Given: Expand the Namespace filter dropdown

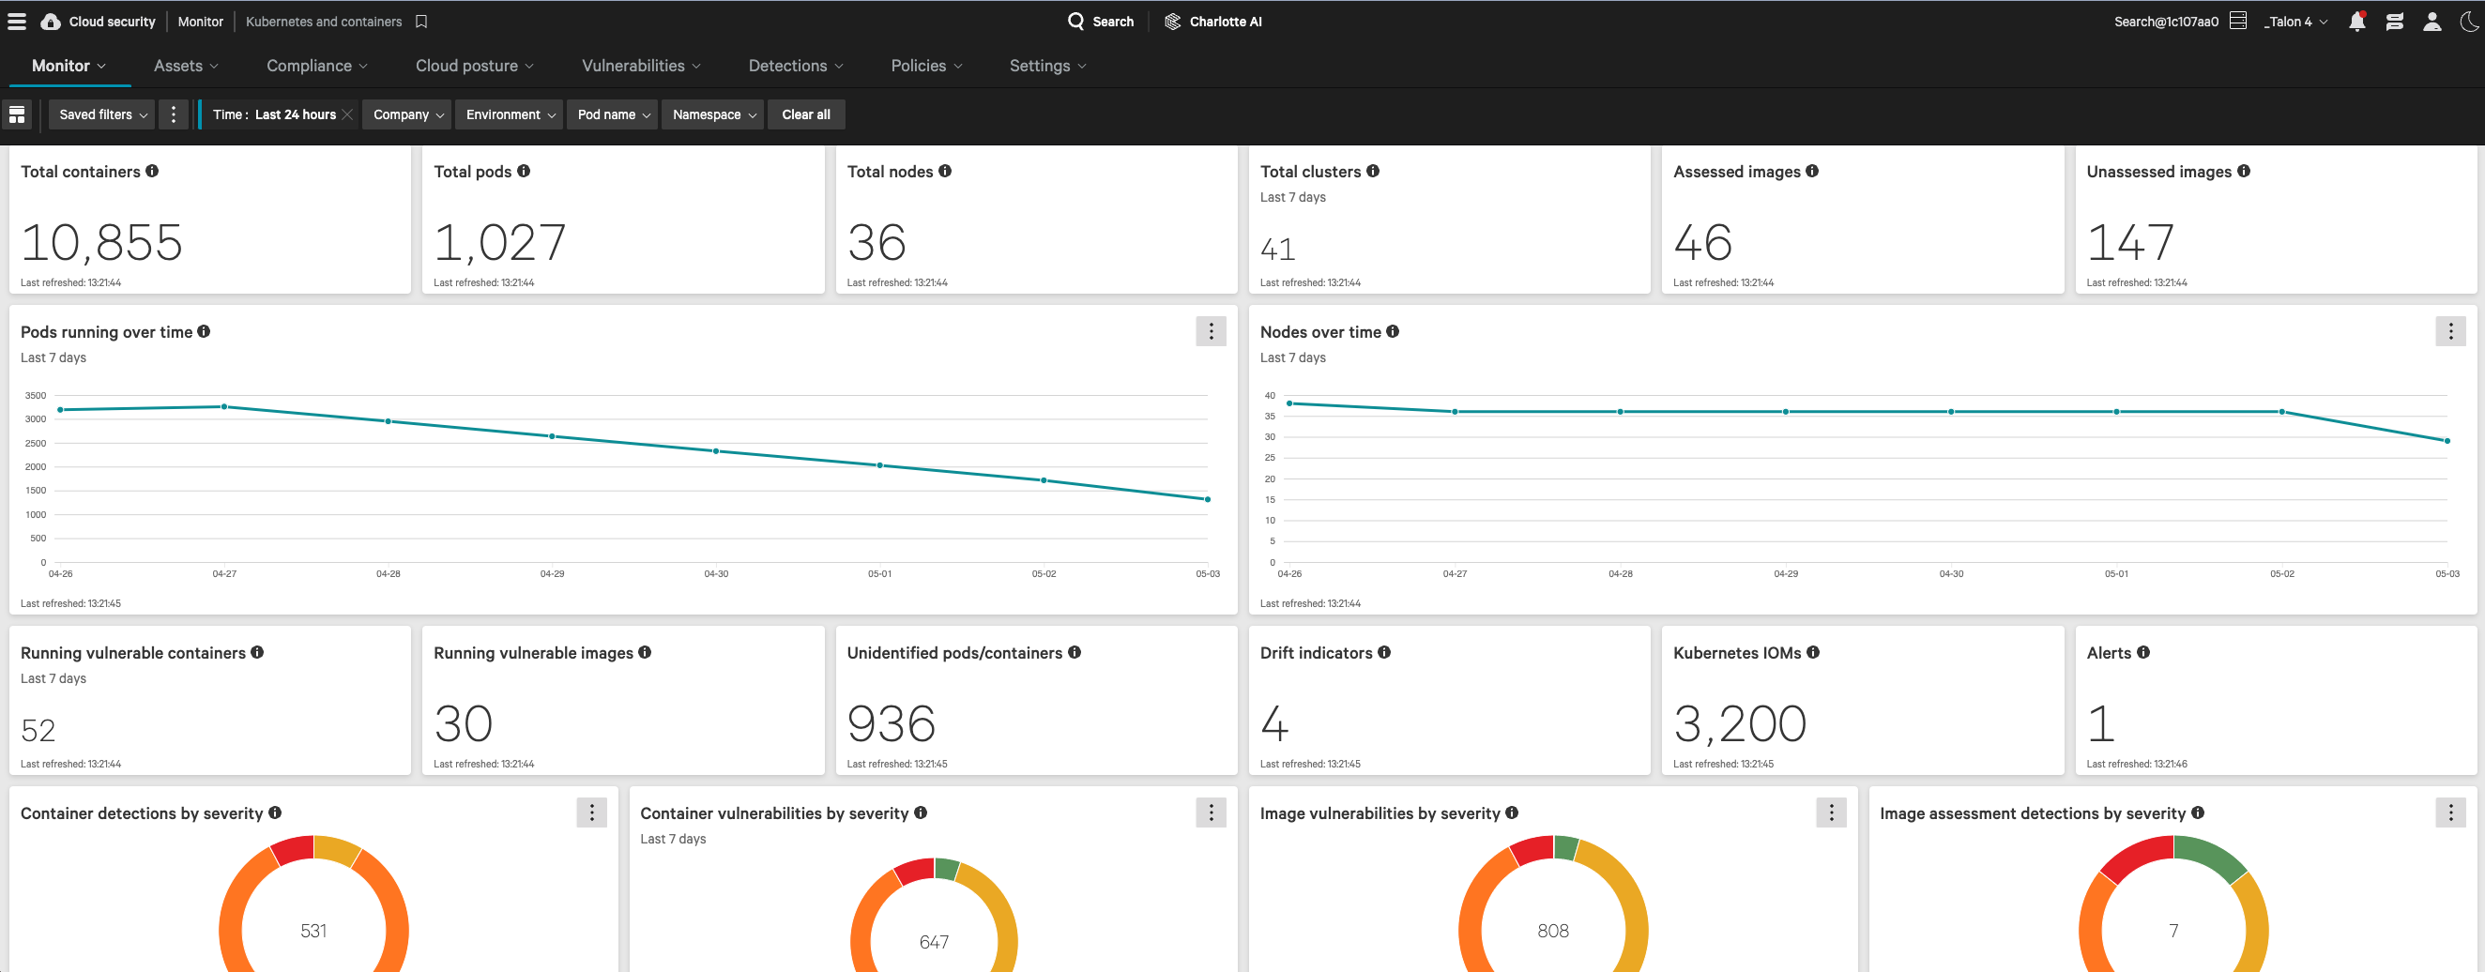Looking at the screenshot, I should (x=714, y=114).
